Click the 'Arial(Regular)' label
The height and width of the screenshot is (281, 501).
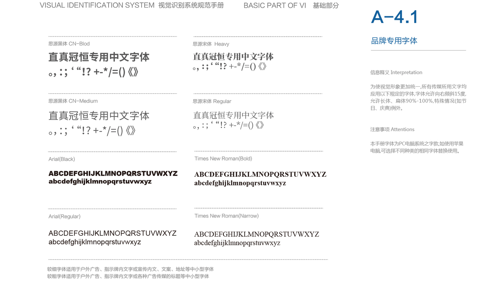[x=65, y=217]
